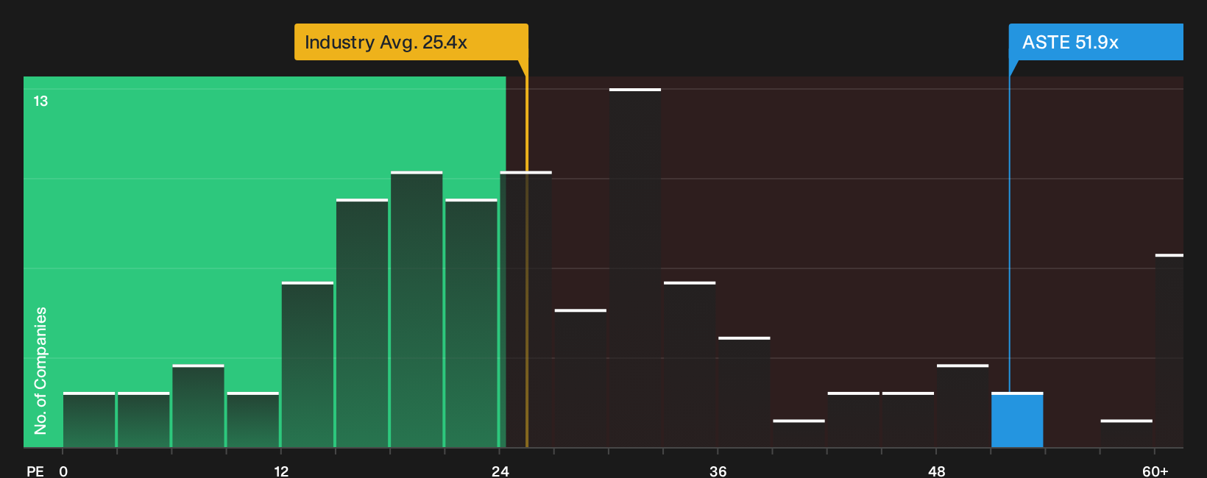Click the first histogram bar at PE 0
Screen dimensions: 1207x478
(x=89, y=420)
